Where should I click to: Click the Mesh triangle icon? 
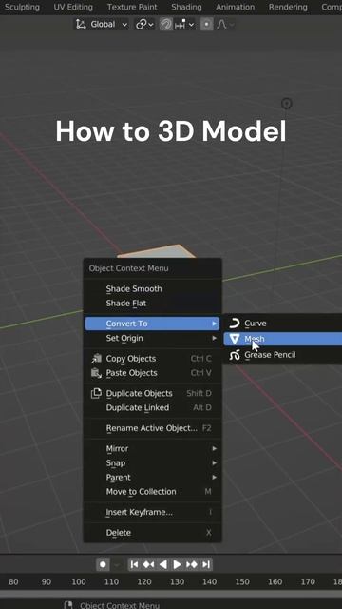click(235, 339)
